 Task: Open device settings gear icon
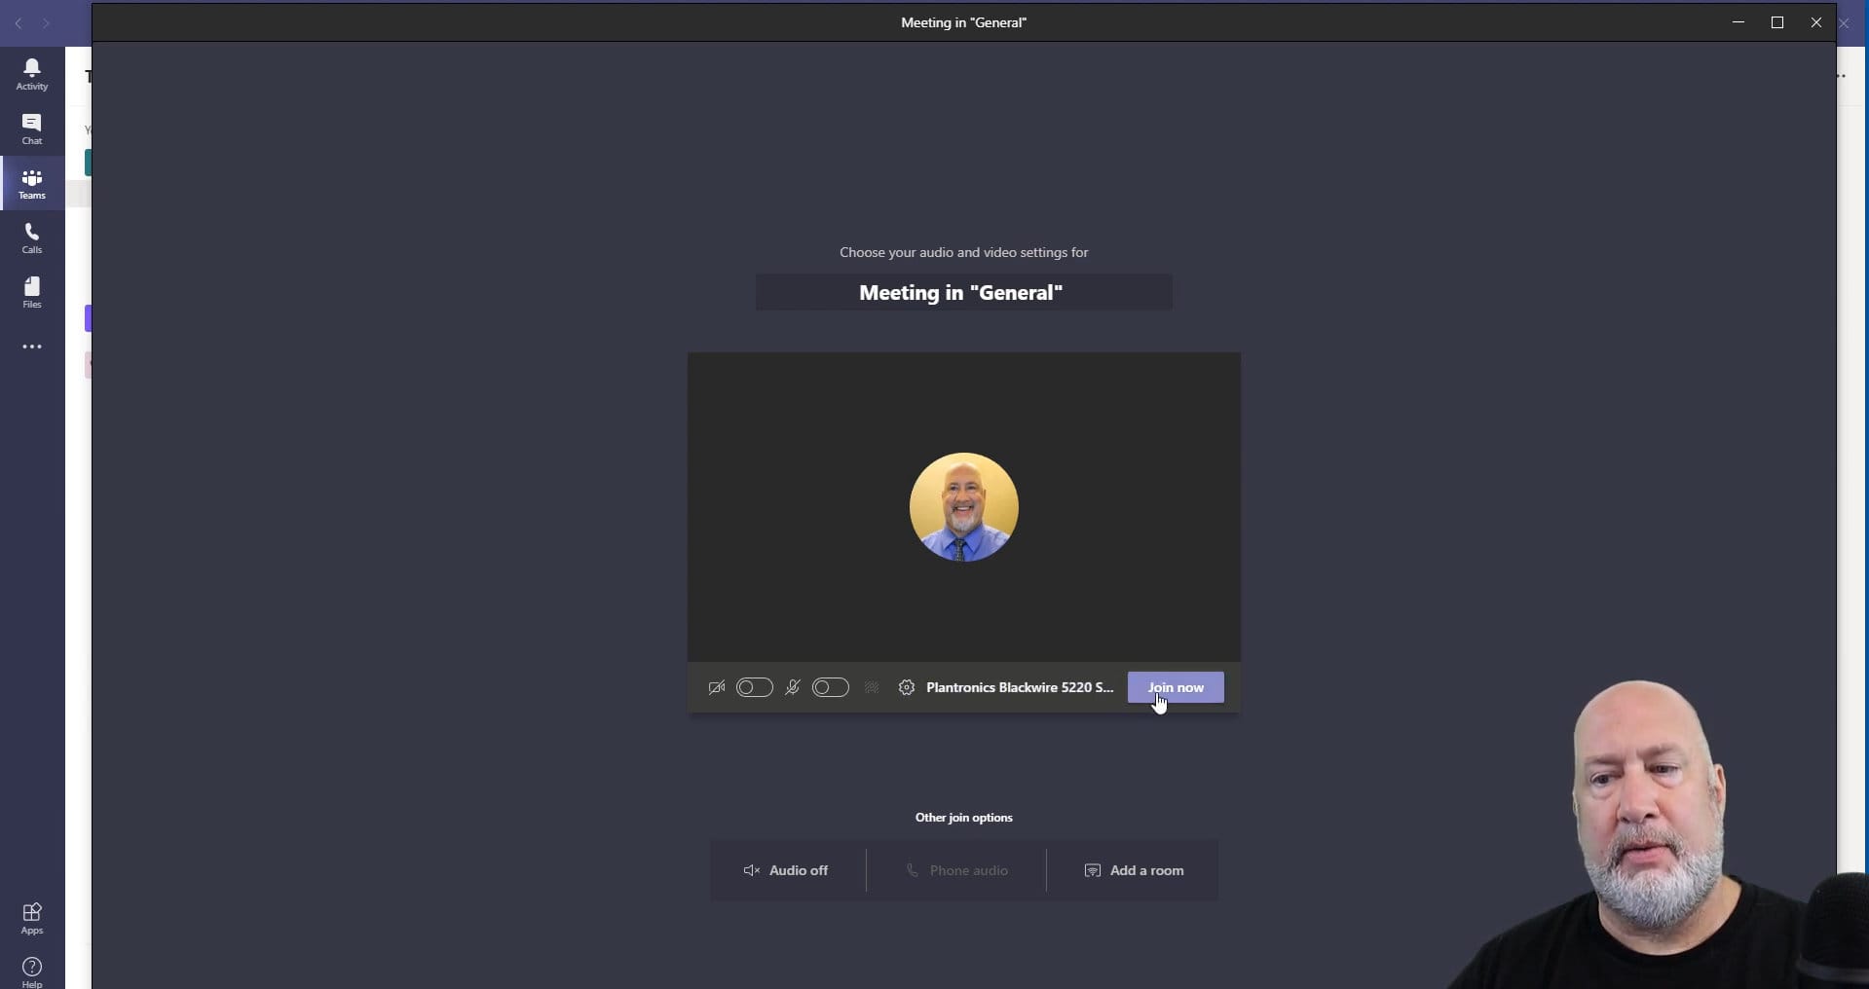pyautogui.click(x=907, y=687)
